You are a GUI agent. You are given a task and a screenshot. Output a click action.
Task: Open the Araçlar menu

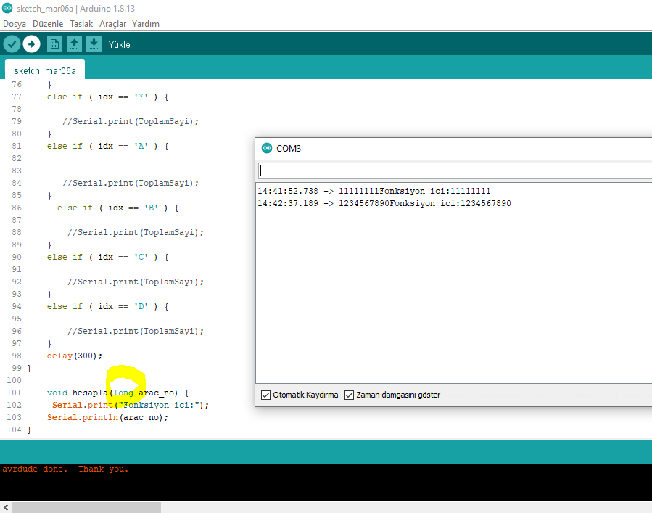click(112, 24)
